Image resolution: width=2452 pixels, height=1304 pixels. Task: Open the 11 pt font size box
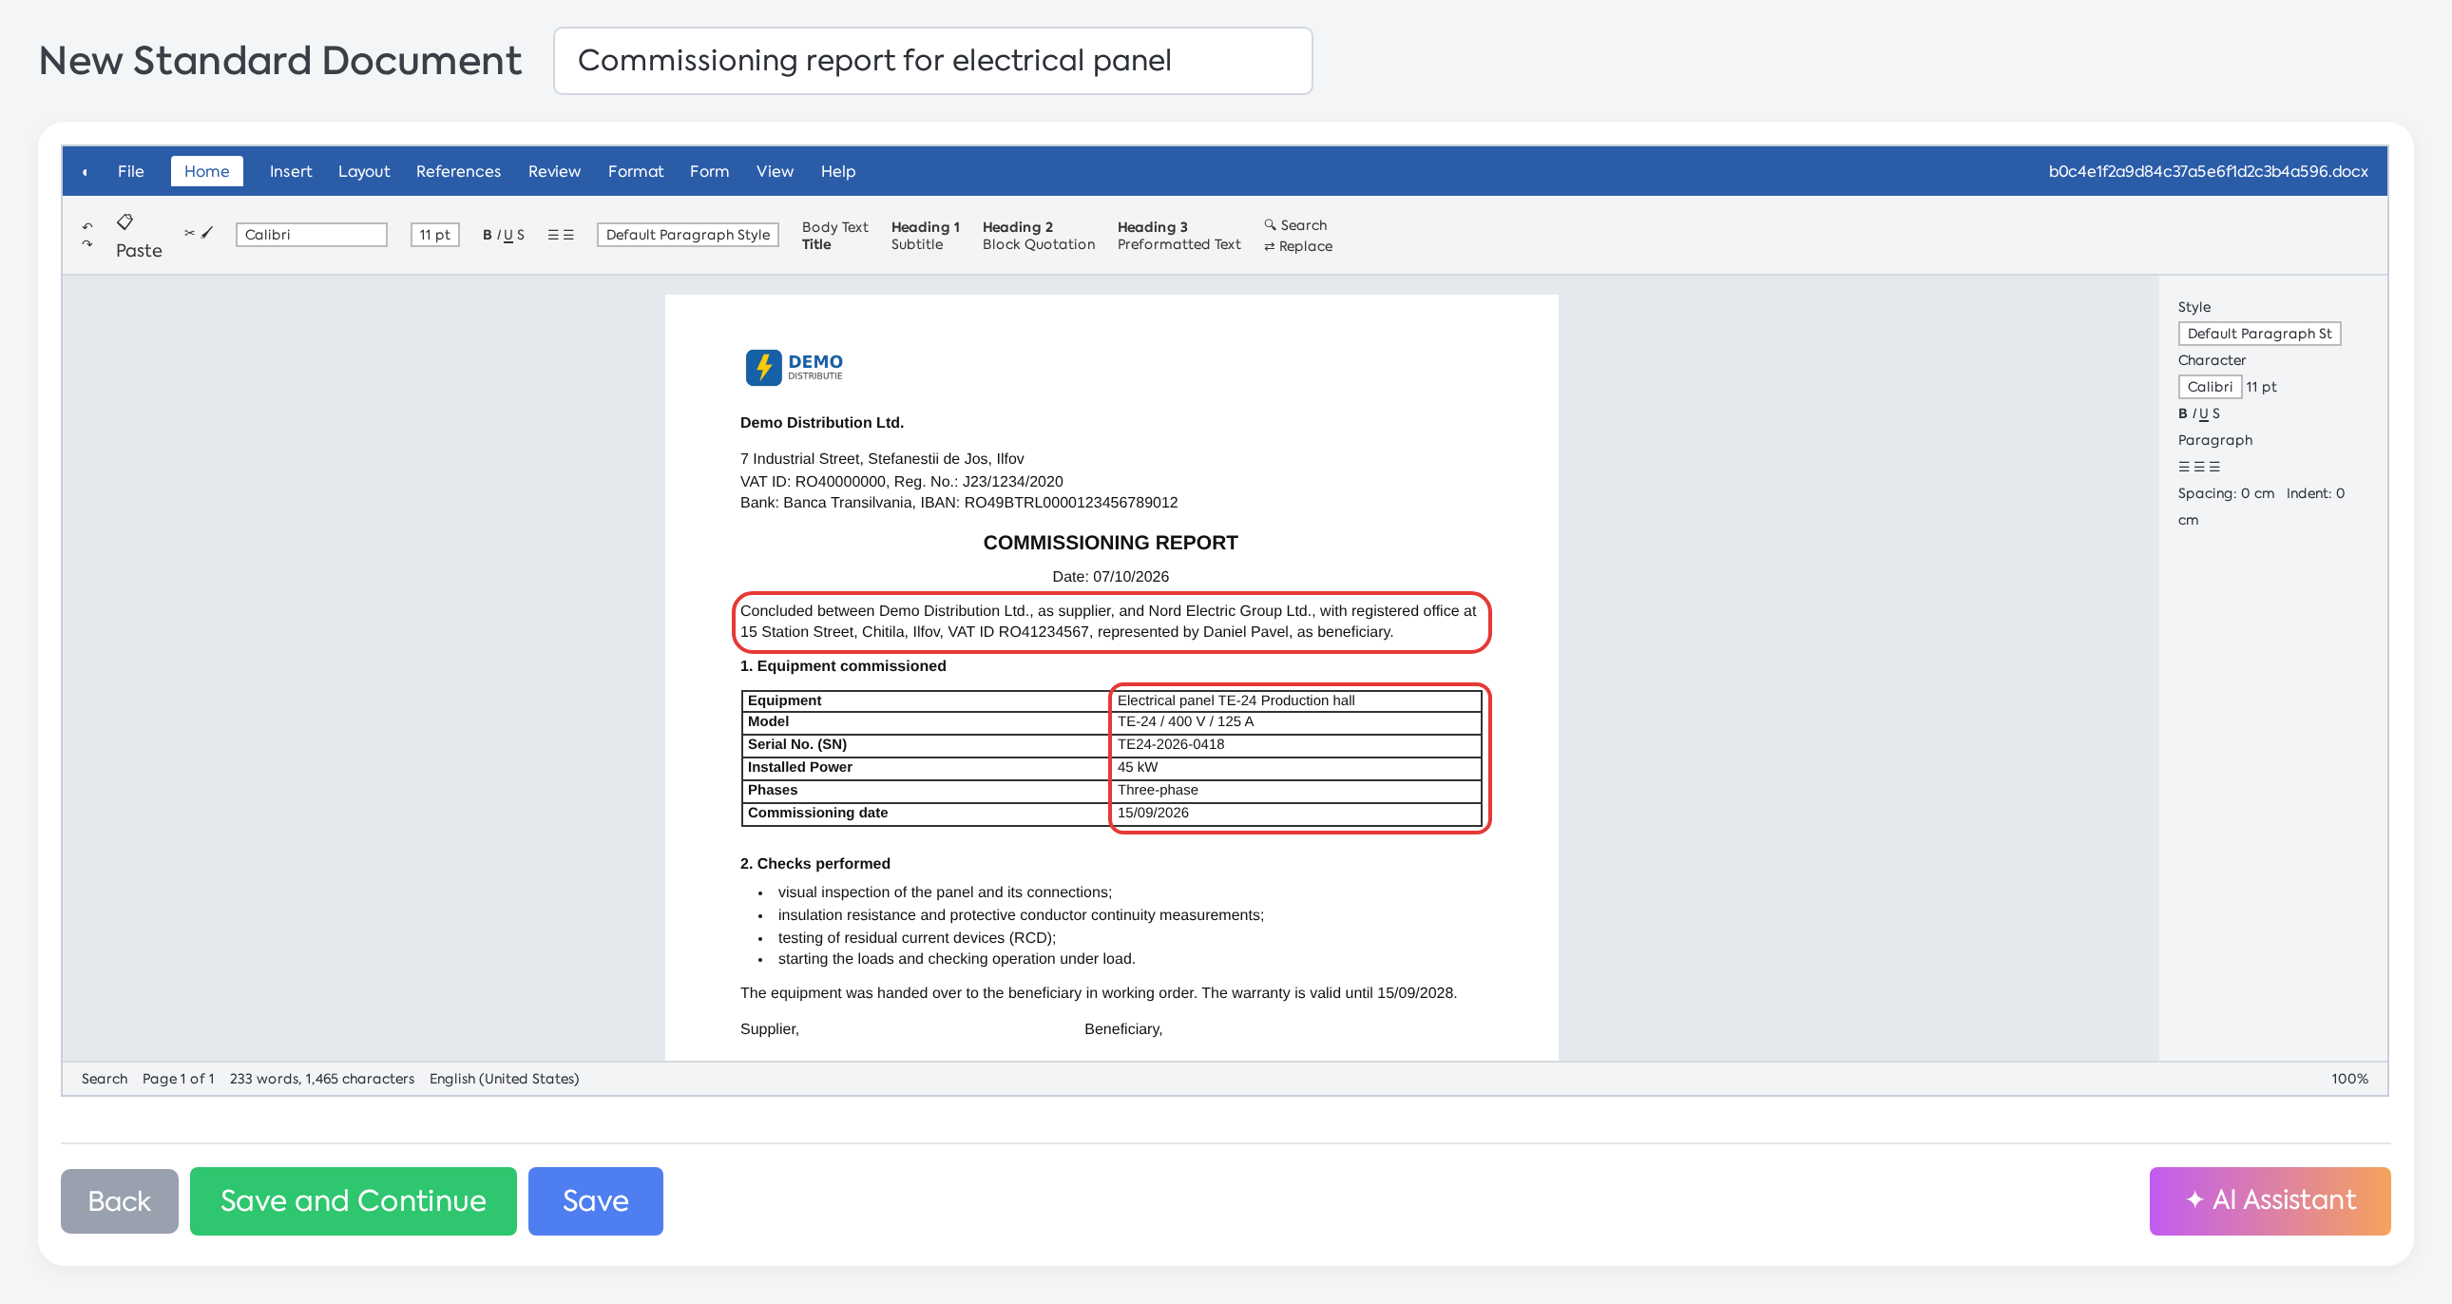coord(435,234)
